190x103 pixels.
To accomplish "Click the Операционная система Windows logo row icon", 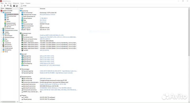I will coord(22,15).
